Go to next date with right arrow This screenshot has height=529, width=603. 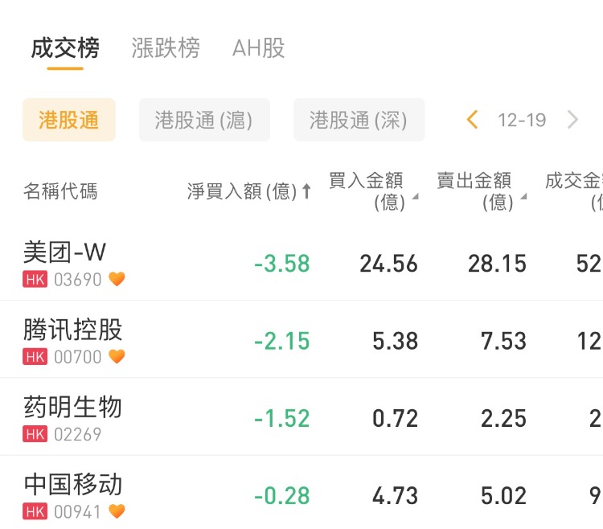tap(572, 121)
